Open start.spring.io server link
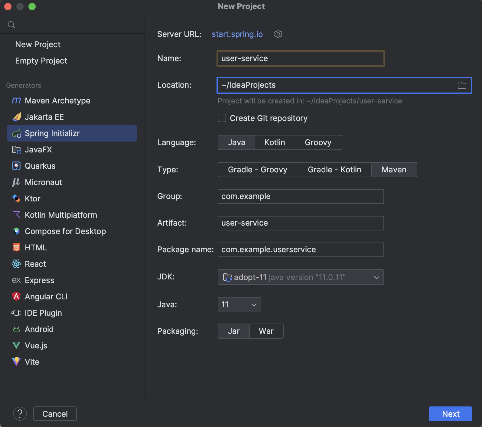This screenshot has height=427, width=482. pos(237,34)
